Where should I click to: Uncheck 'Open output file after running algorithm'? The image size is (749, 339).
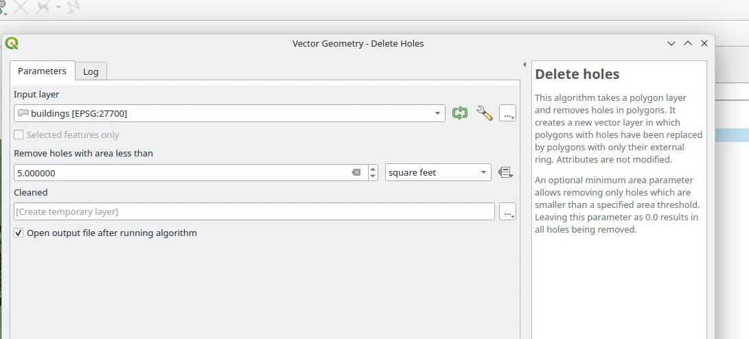coord(19,233)
